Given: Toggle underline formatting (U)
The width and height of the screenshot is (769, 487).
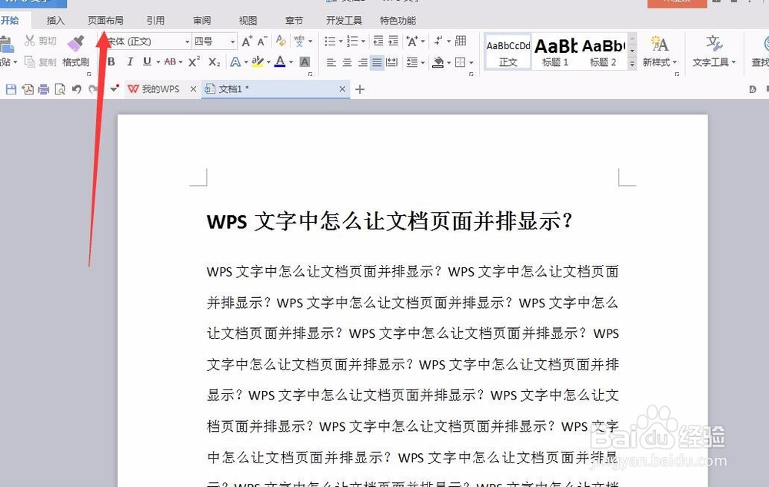Looking at the screenshot, I should [147, 61].
